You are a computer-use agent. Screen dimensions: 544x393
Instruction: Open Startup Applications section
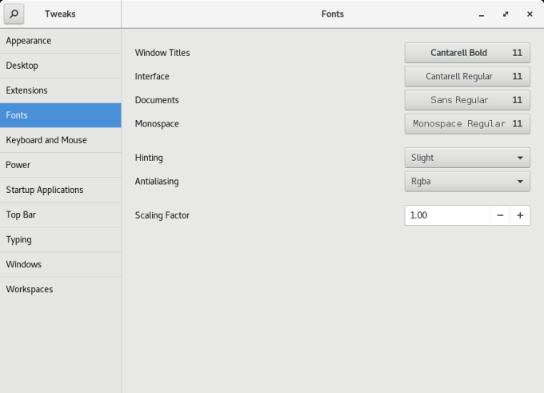(61, 190)
